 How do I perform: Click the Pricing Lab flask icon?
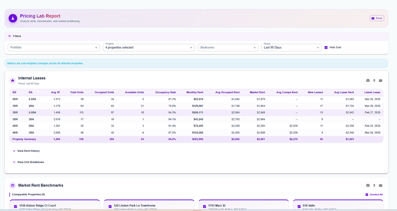coord(13,18)
